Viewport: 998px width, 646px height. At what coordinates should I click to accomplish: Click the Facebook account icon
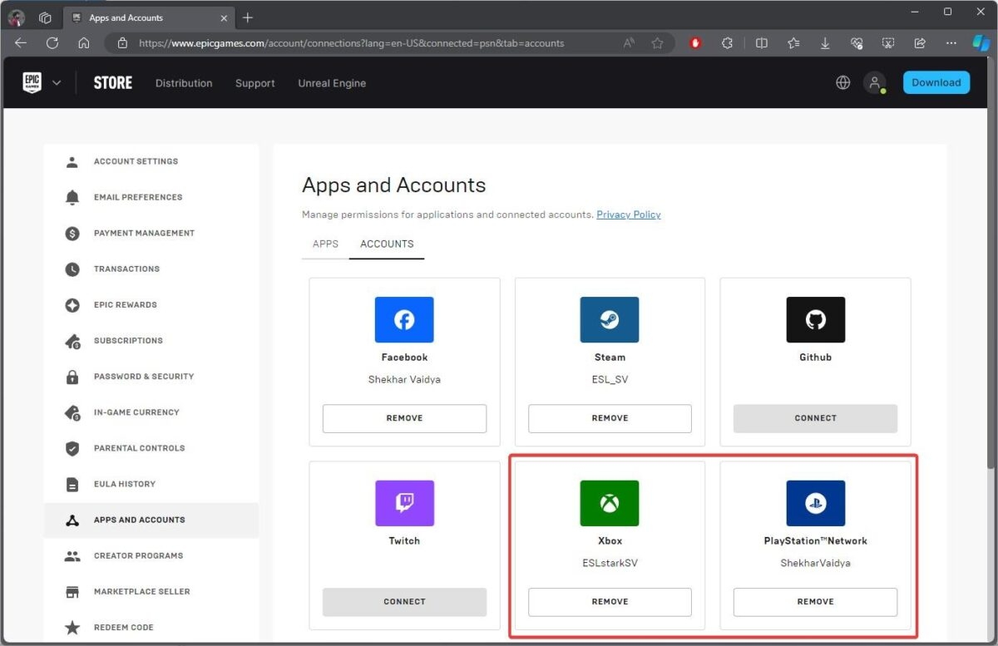pyautogui.click(x=404, y=319)
